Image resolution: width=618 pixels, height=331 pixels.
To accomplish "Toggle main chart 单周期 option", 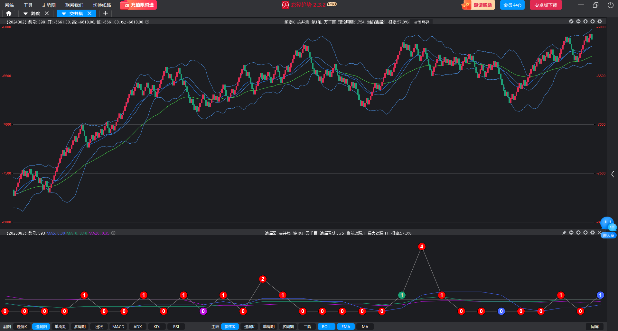I will coord(269,327).
